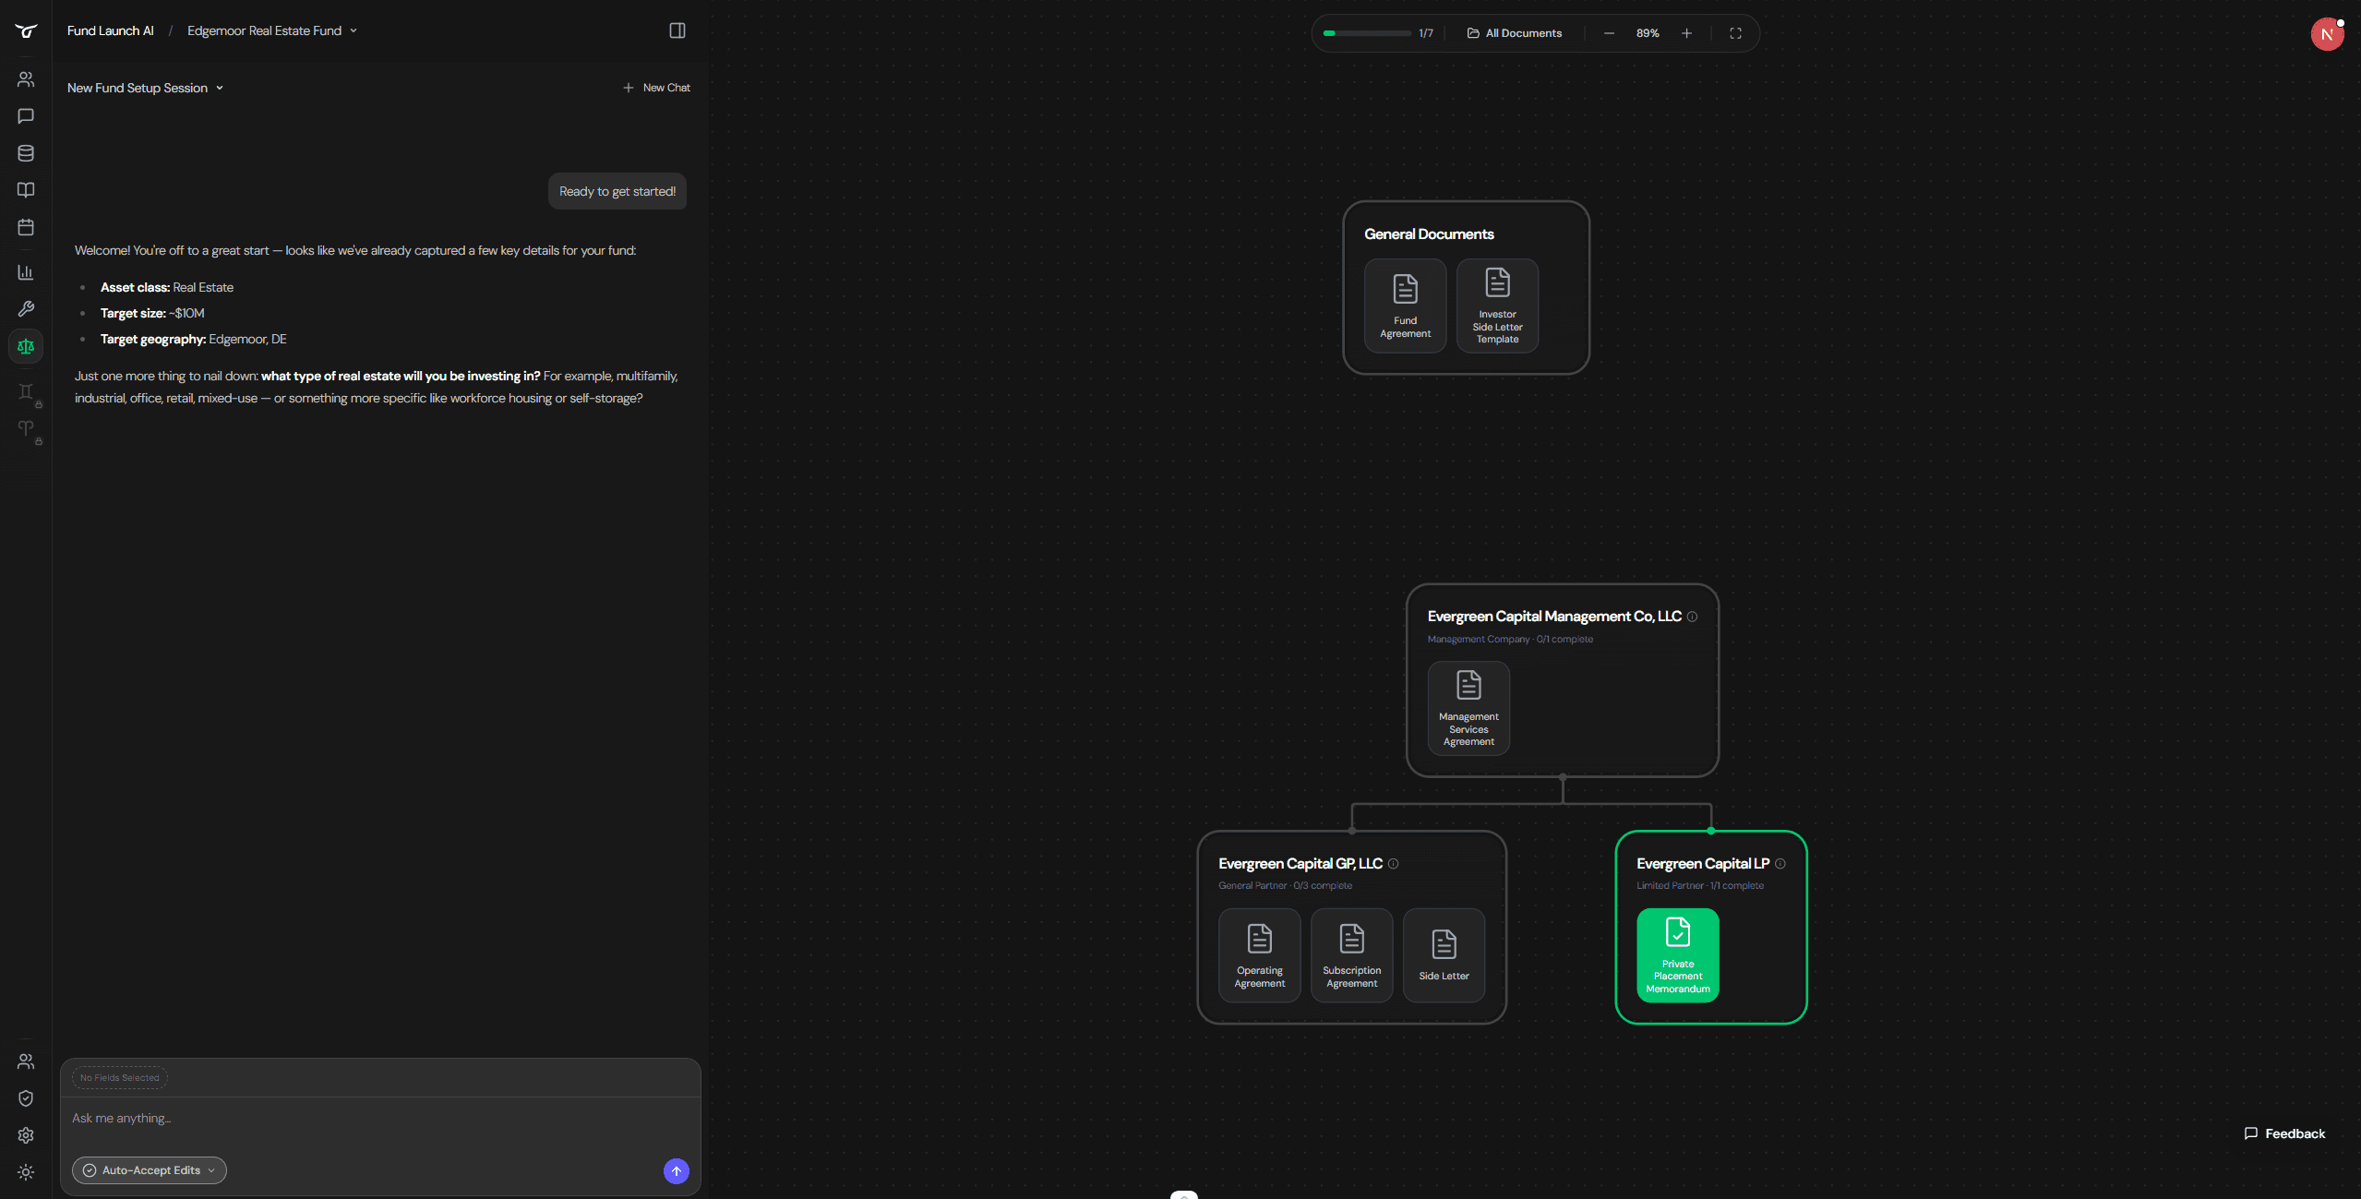Click the shield icon in sidebar
This screenshot has width=2361, height=1199.
(x=26, y=1098)
